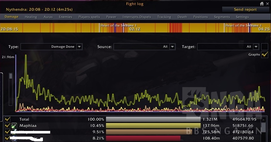Disable the Maphiaa row checkbox
Viewport: 271px width, 142px height.
click(x=8, y=125)
